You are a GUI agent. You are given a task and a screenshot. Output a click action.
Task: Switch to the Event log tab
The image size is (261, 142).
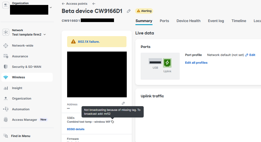click(216, 21)
